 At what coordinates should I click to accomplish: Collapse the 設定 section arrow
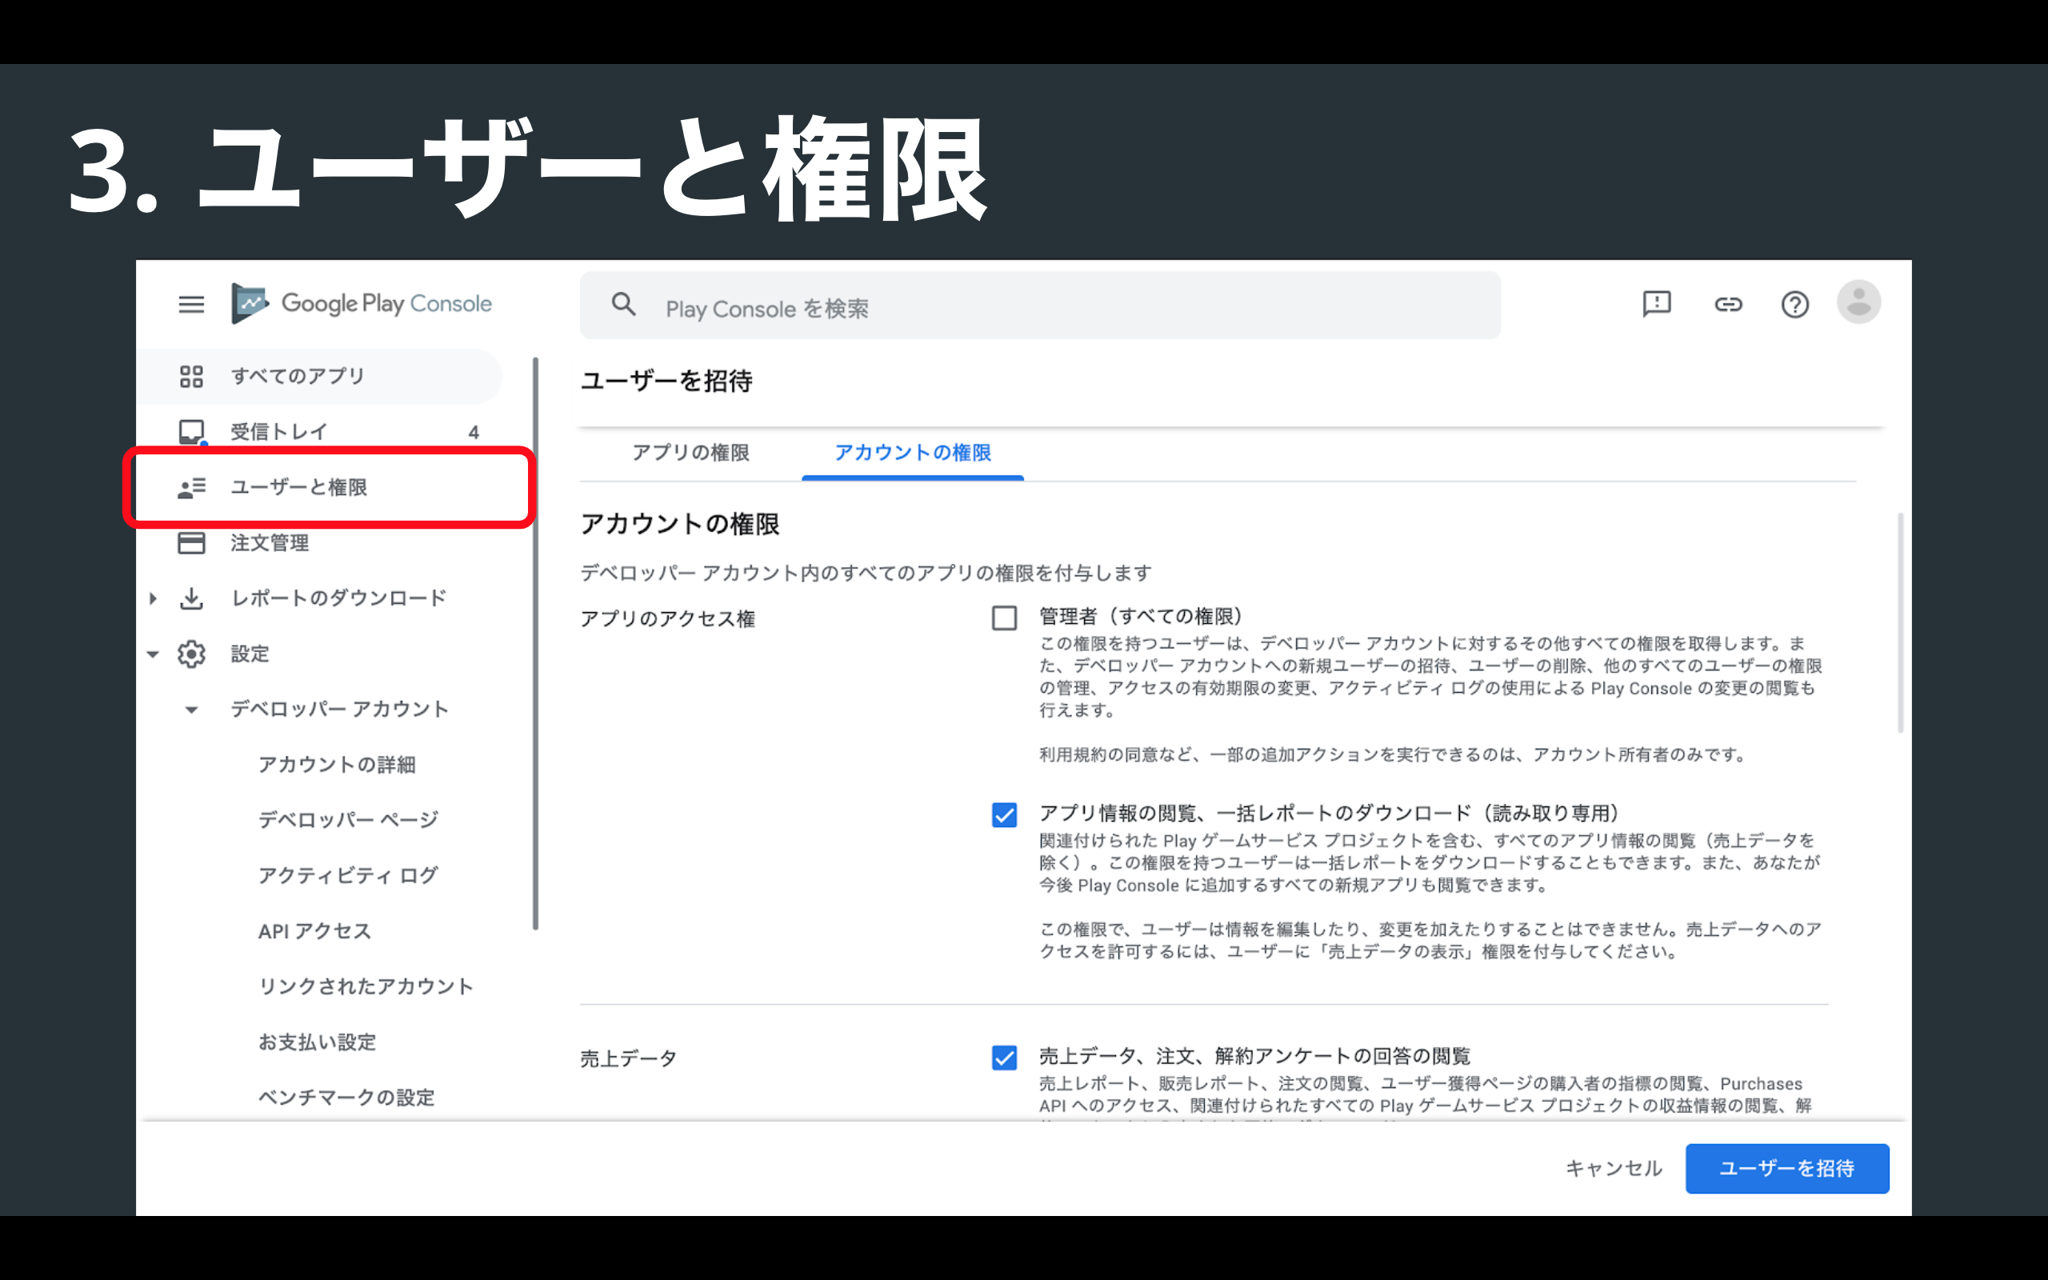(x=153, y=654)
